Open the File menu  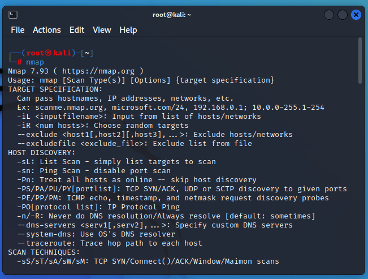tap(18, 30)
